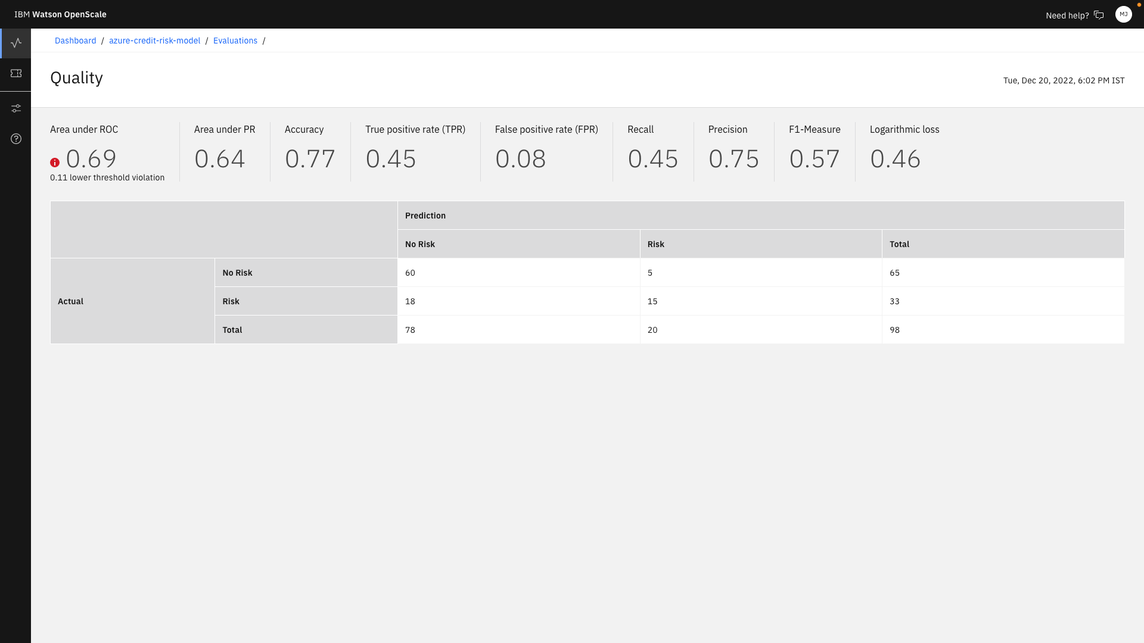Click the help question mark sidebar icon
Image resolution: width=1144 pixels, height=643 pixels.
pyautogui.click(x=16, y=139)
